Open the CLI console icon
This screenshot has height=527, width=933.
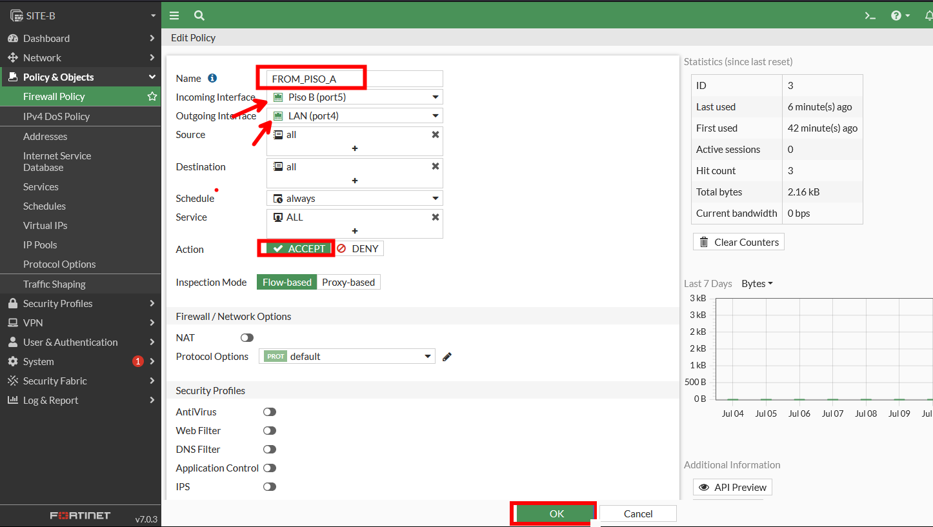870,15
